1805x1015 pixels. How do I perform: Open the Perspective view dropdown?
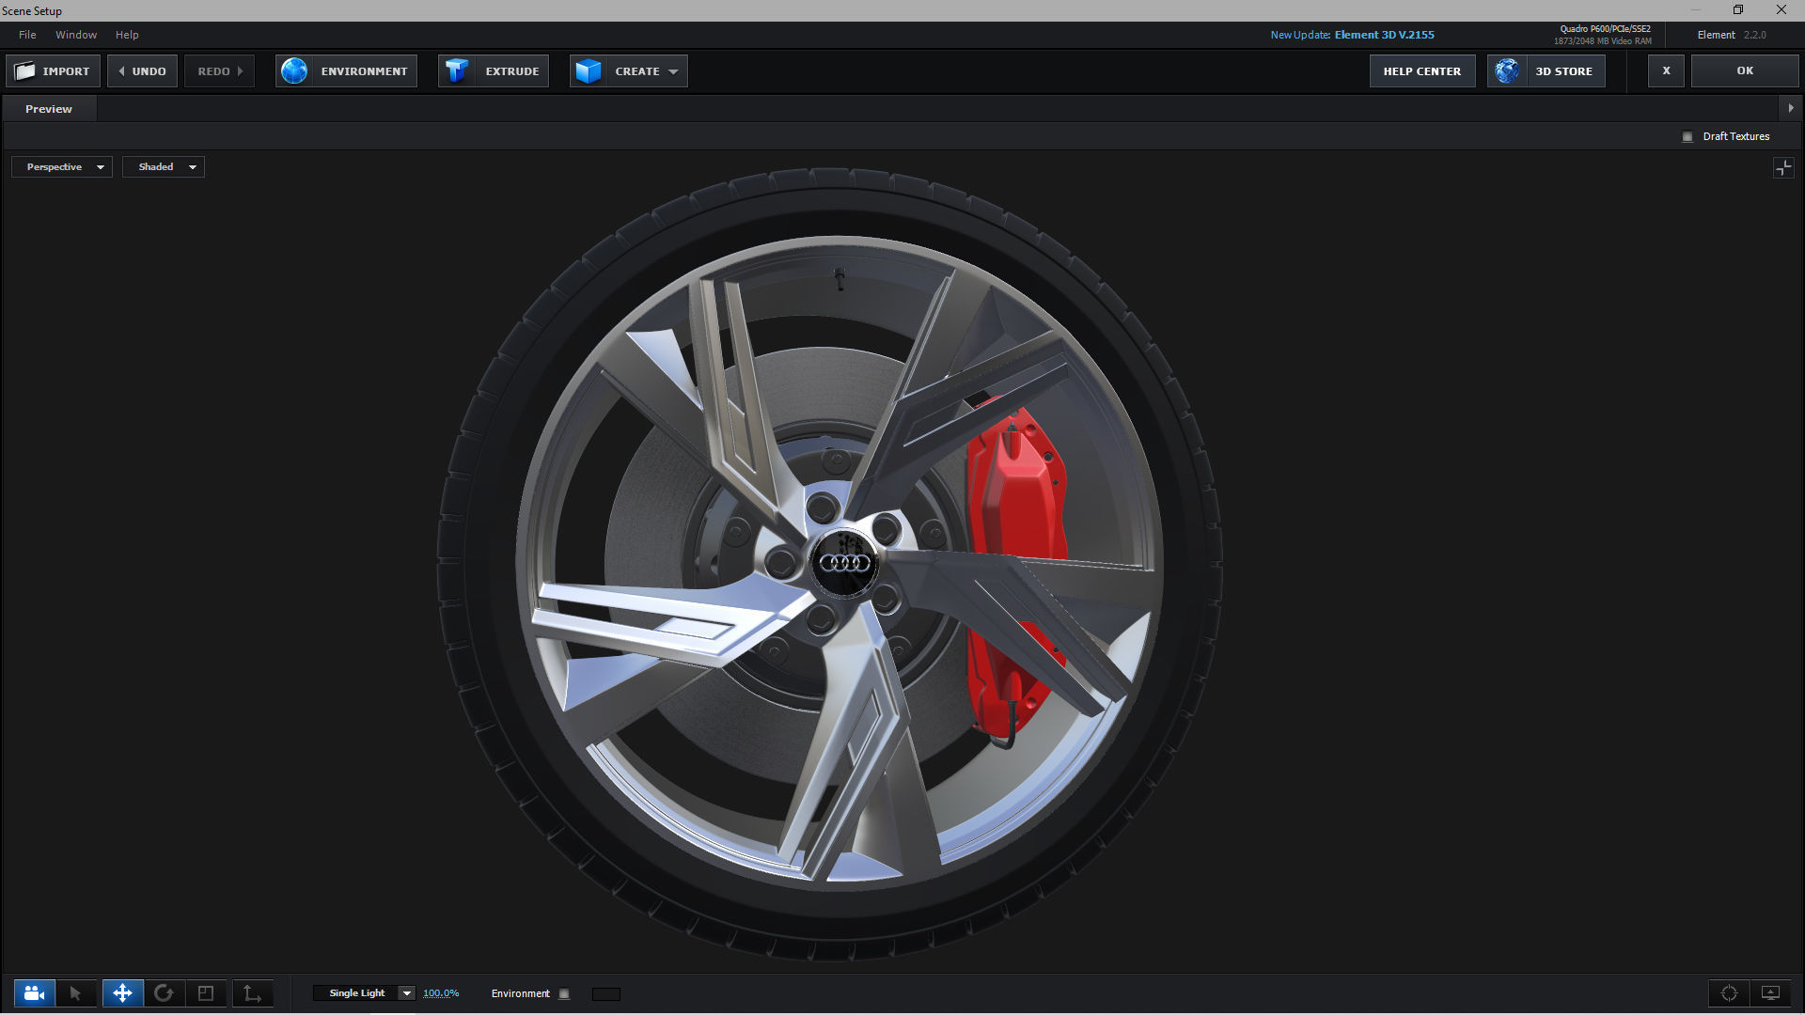62,167
